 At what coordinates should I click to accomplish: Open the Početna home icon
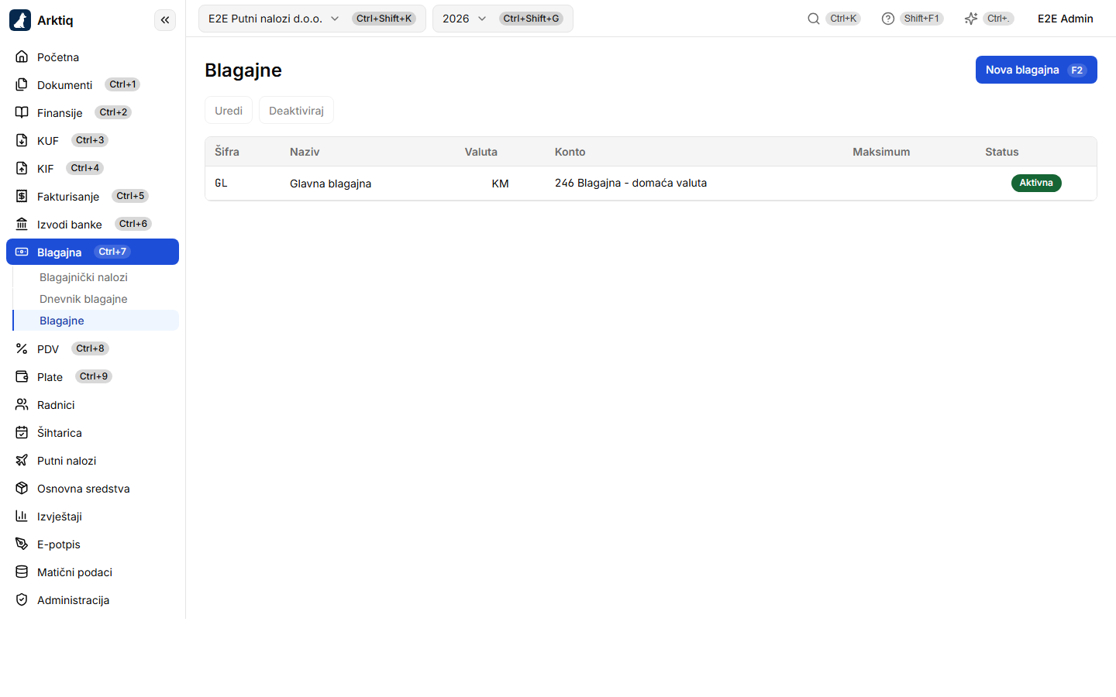tap(22, 57)
